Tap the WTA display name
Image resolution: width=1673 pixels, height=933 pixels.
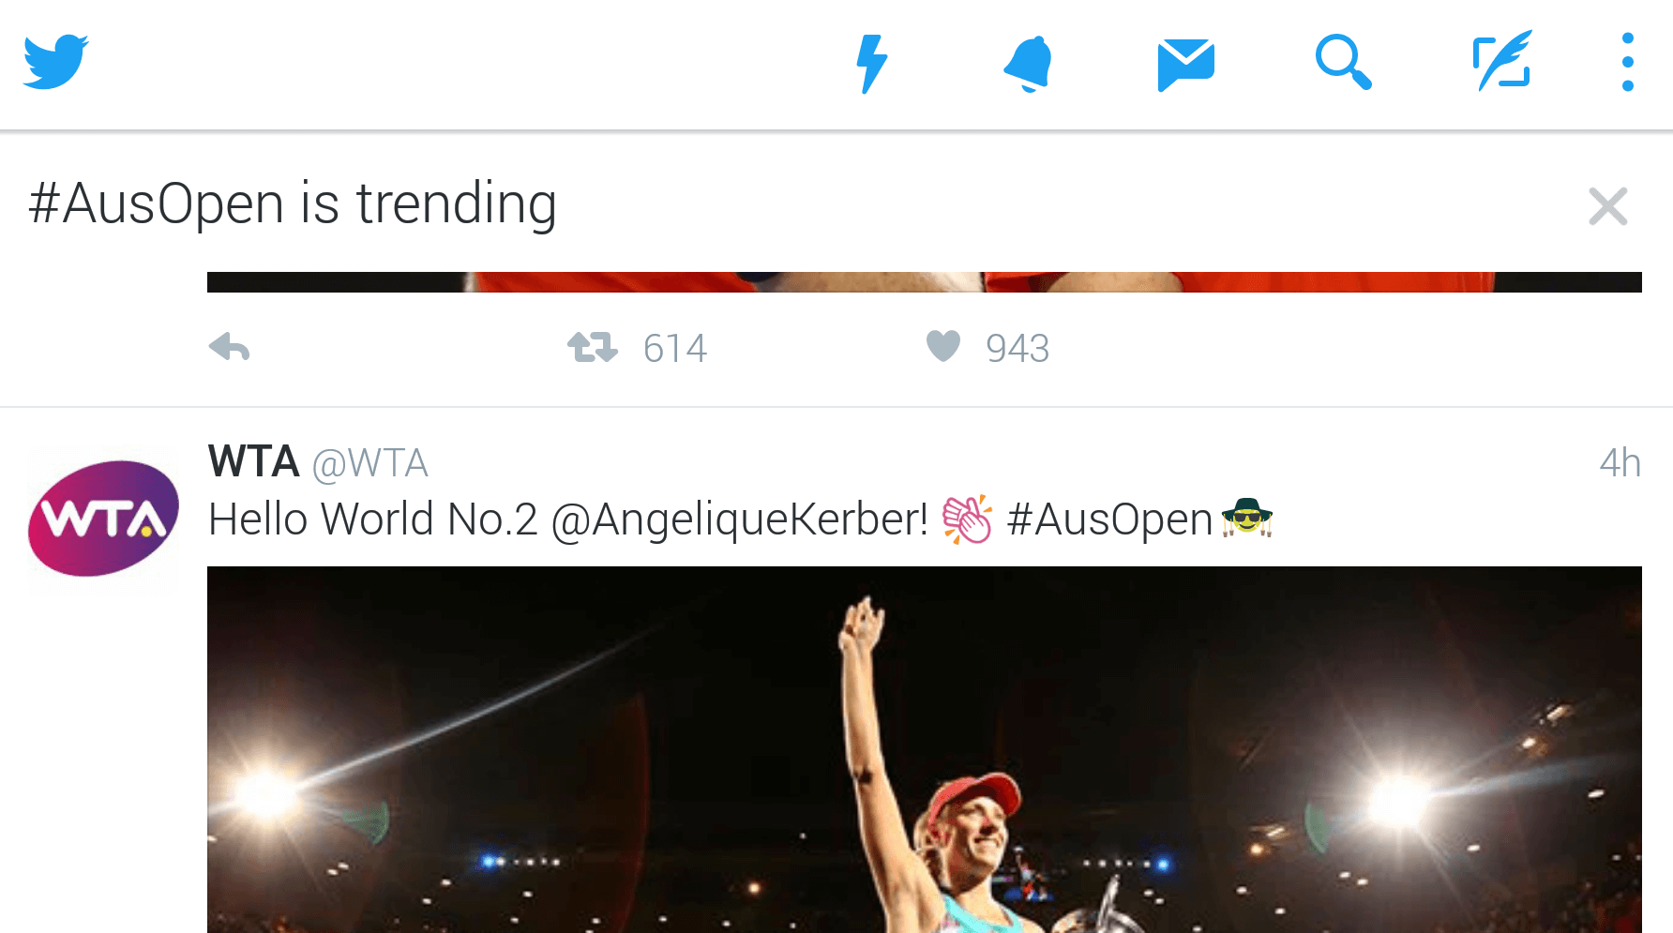(253, 462)
